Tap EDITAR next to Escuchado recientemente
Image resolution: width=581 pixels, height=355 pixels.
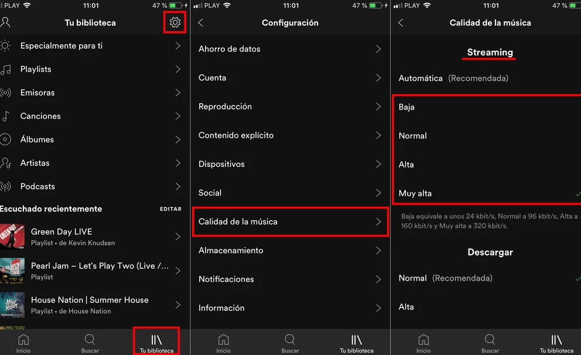tap(171, 209)
